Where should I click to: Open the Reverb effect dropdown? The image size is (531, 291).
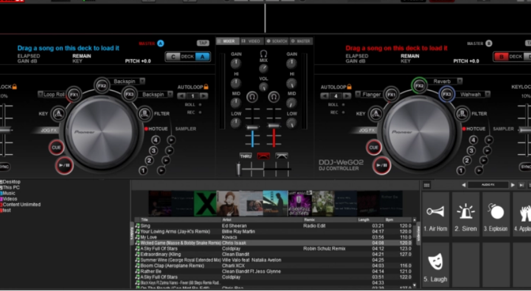[x=460, y=81]
